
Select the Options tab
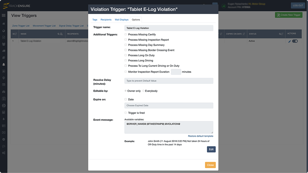pos(136,20)
